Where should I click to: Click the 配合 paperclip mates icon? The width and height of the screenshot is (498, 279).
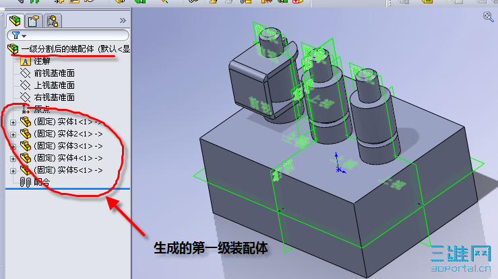[x=26, y=182]
